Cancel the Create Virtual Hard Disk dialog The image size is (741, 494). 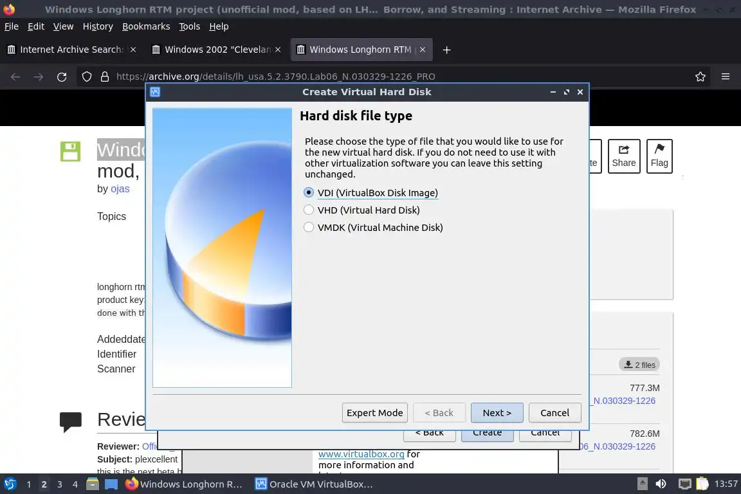click(x=555, y=413)
